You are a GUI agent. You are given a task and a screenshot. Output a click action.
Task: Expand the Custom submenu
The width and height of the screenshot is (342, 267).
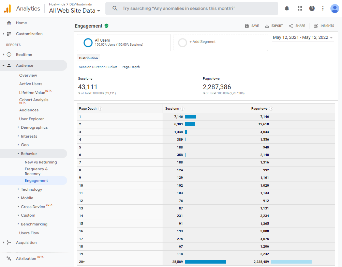click(x=18, y=215)
